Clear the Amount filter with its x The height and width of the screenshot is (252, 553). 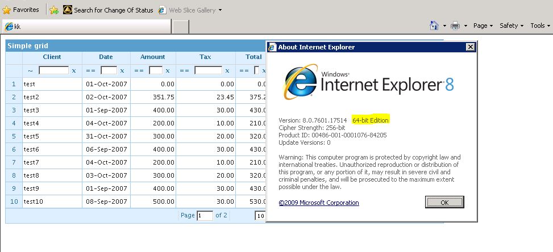coord(168,71)
